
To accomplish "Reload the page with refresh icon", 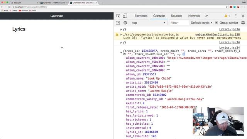I will (x=9, y=7).
